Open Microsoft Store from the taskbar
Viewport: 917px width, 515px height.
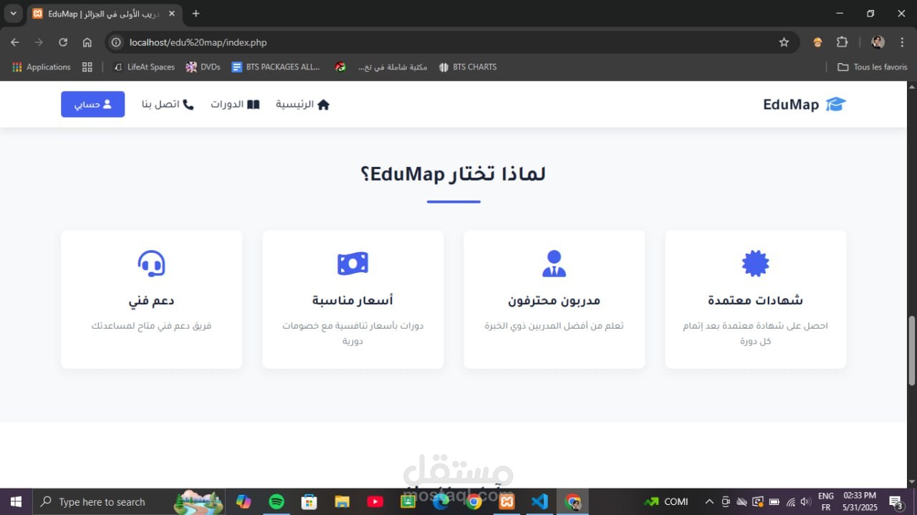coord(309,501)
